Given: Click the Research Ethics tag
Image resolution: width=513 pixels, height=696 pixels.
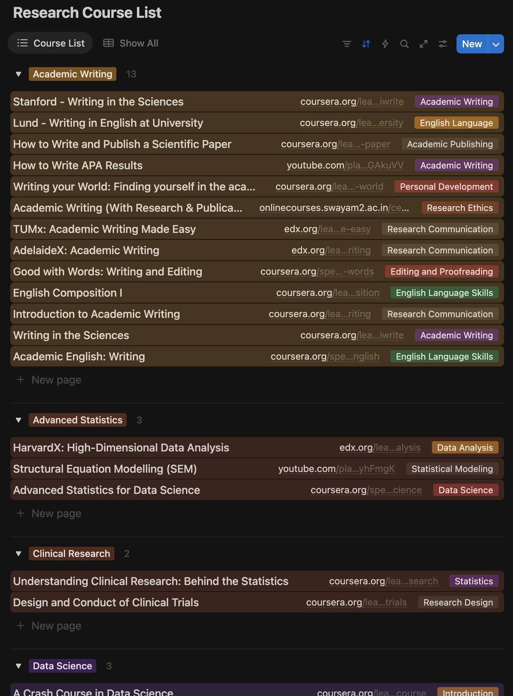Looking at the screenshot, I should click(460, 208).
